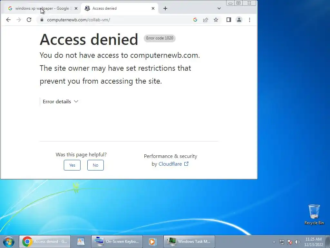View site info via the padlock icon

pos(42,20)
